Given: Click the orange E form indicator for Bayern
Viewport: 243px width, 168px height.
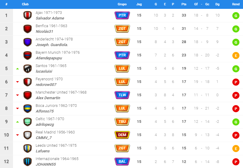Looking at the screenshot, I should [x=236, y=56].
